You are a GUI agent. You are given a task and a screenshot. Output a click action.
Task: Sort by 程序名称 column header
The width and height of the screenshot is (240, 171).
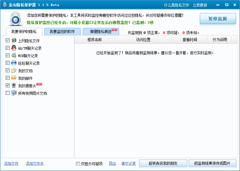click(94, 40)
